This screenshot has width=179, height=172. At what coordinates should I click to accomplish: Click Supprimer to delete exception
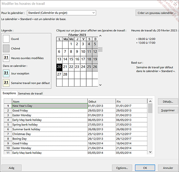[168, 110]
